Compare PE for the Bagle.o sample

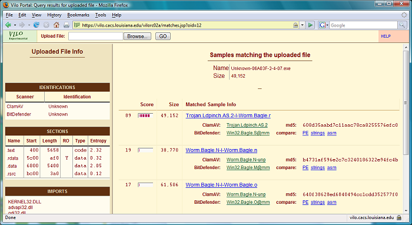(305, 202)
